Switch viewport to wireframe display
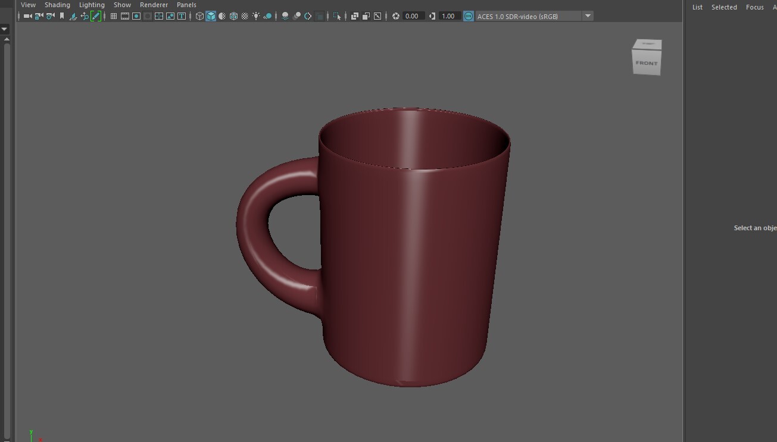Image resolution: width=777 pixels, height=442 pixels. pos(200,16)
